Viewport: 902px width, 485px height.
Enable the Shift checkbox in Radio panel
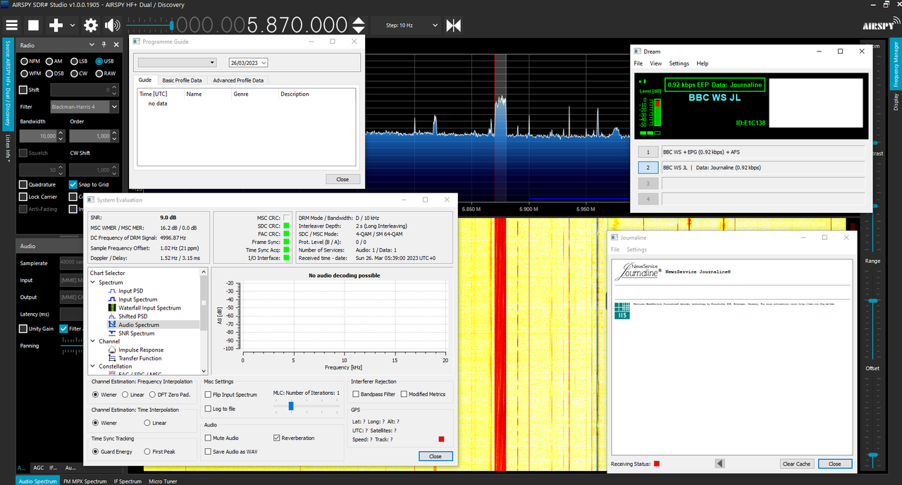tap(23, 90)
